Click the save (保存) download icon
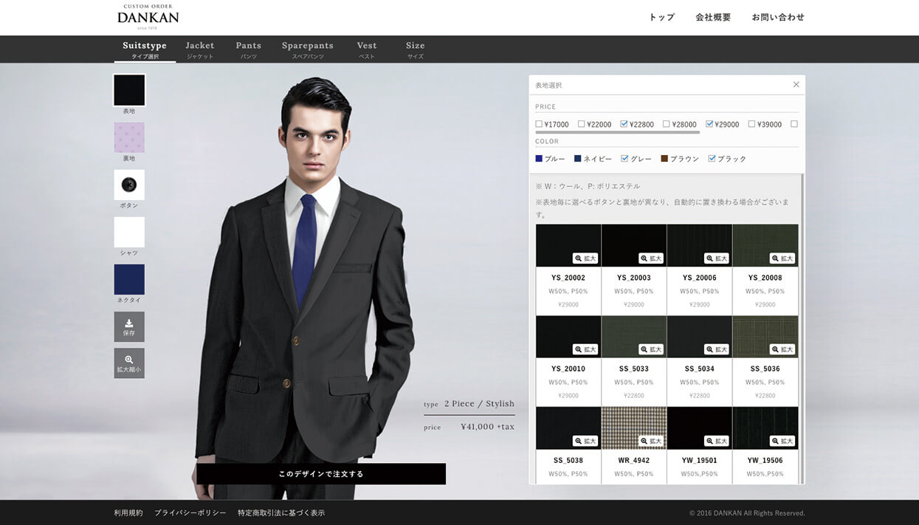Image resolution: width=919 pixels, height=525 pixels. 129,326
